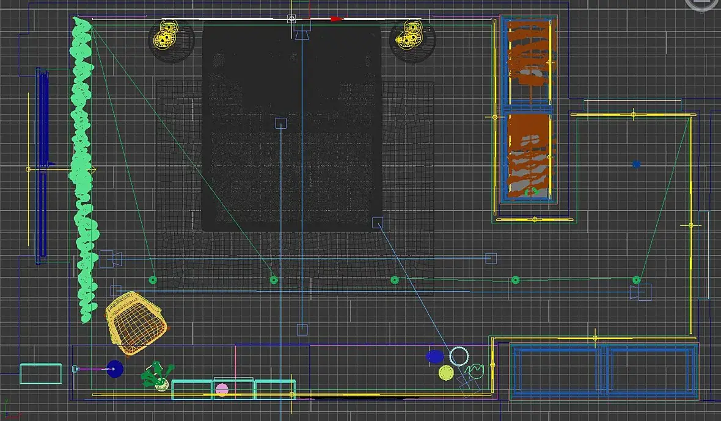The image size is (721, 421).
Task: Select the yellow light handle left of curtain
Action: tap(28, 170)
